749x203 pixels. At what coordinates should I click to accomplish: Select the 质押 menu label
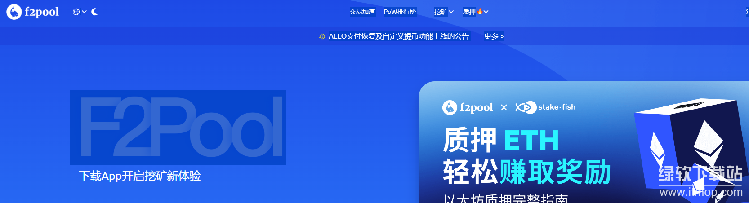[469, 12]
